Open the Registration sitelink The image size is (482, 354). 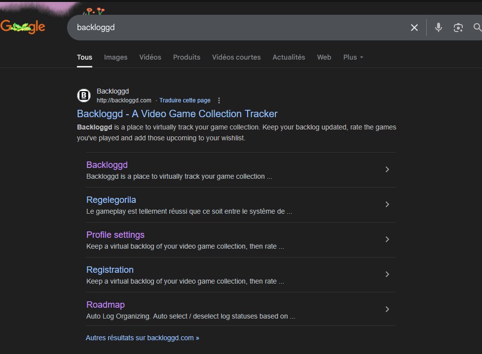click(110, 270)
